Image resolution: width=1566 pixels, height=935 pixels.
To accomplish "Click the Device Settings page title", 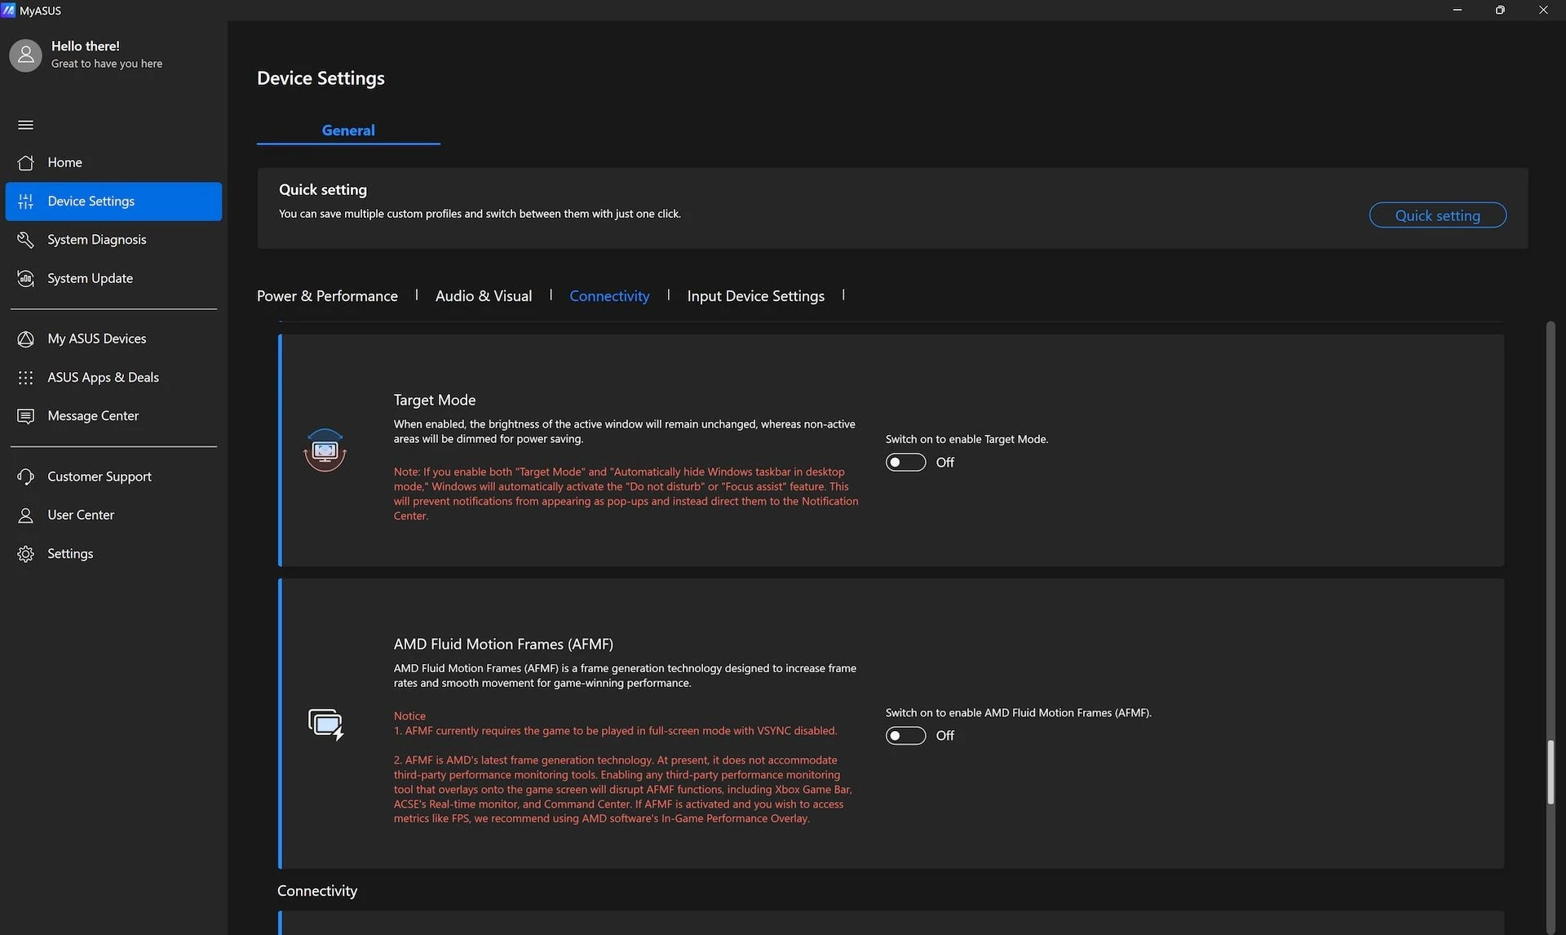I will 321,78.
